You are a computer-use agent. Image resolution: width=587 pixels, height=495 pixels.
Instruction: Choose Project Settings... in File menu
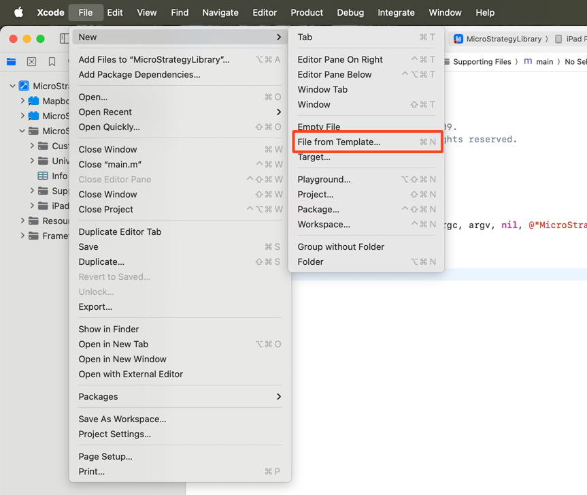180,434
